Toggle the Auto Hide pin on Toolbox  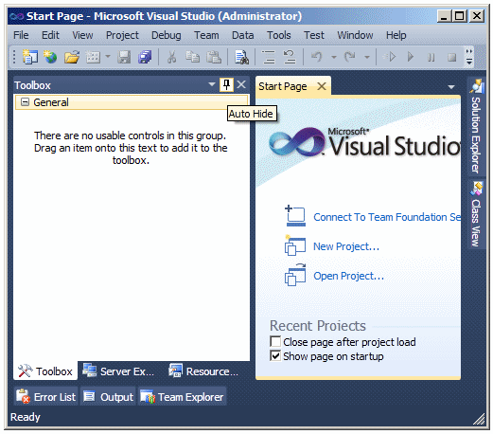[x=226, y=84]
